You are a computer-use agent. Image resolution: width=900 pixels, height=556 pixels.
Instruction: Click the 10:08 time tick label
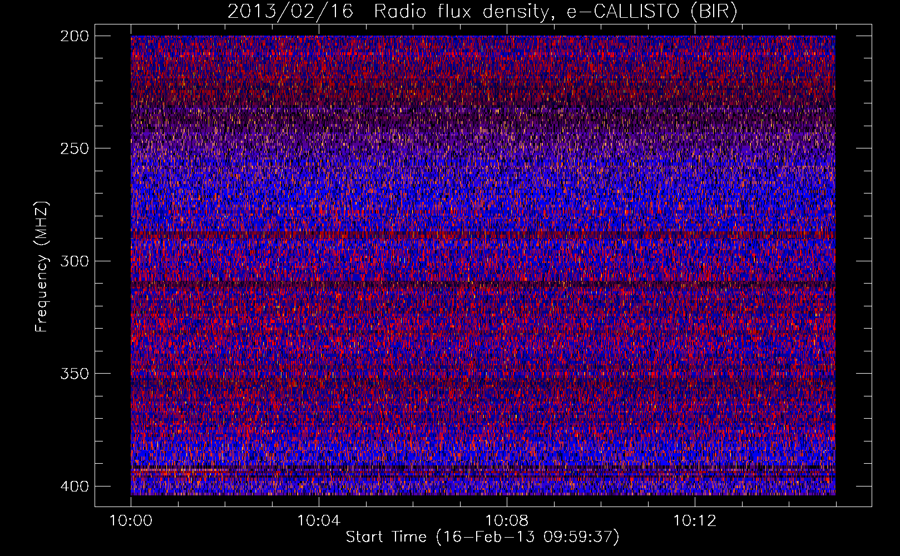(507, 521)
